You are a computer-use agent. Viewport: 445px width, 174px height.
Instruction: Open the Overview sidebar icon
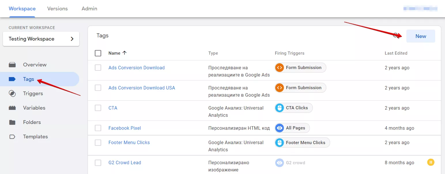(12, 65)
